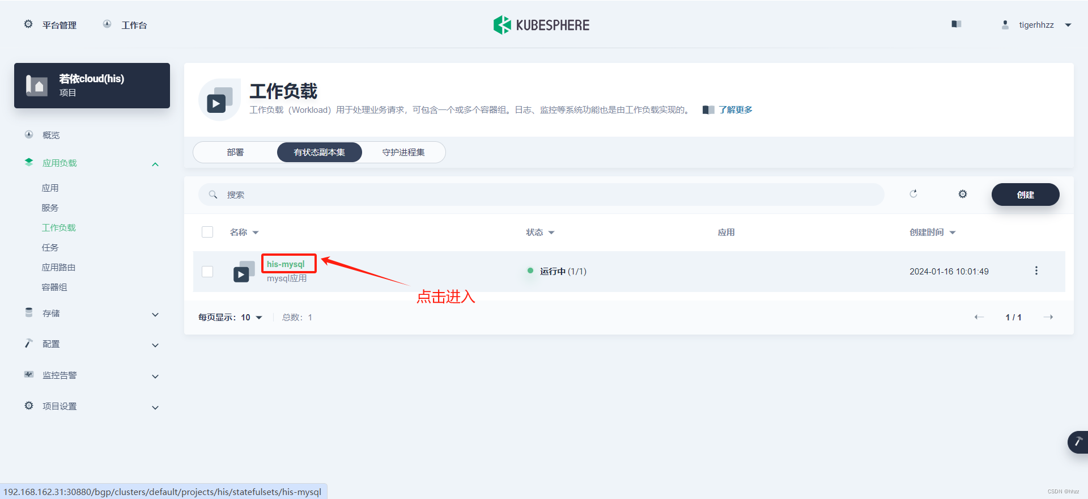Click the configuration hammer icon
This screenshot has width=1088, height=499.
[29, 344]
